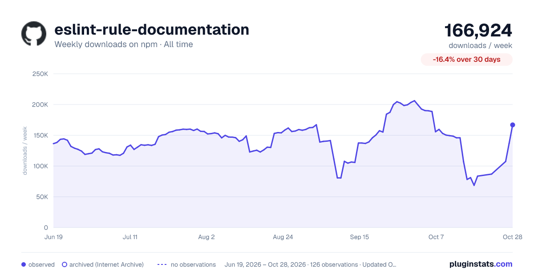Click the Sep 15 x-axis label
This screenshot has height=280, width=534.
(x=360, y=237)
